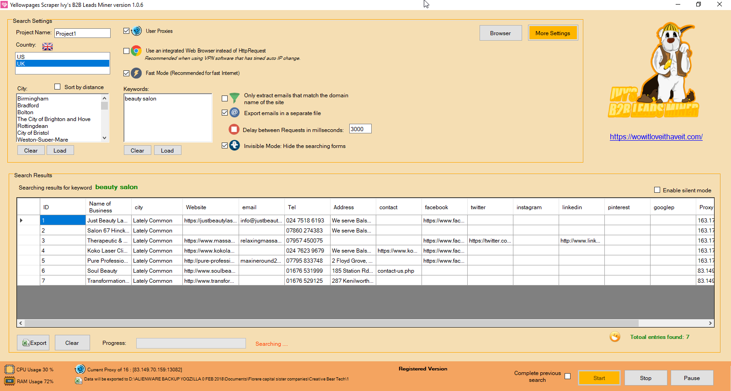The width and height of the screenshot is (731, 391).
Task: Click the delay milliseconds field
Action: pyautogui.click(x=360, y=129)
